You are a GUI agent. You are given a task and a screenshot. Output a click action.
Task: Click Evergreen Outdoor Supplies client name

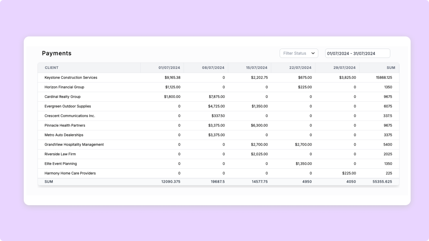pyautogui.click(x=68, y=106)
